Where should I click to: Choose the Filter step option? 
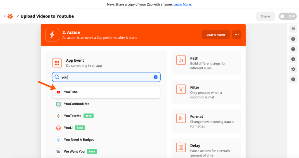[x=206, y=92]
